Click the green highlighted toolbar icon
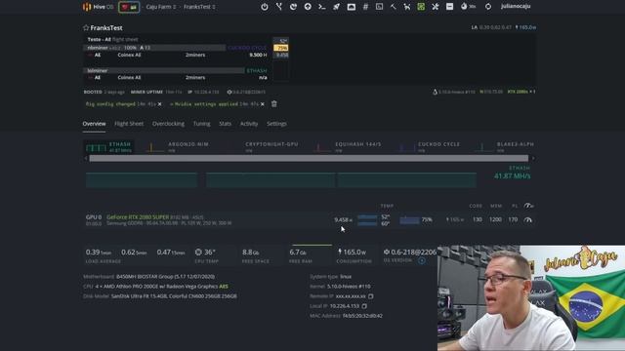The height and width of the screenshot is (351, 625). pos(421,7)
